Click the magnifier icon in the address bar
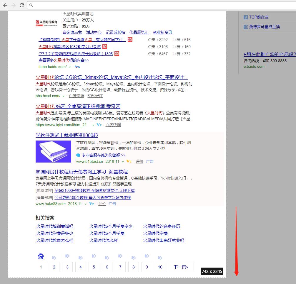The width and height of the screenshot is (296, 284). click(x=31, y=5)
